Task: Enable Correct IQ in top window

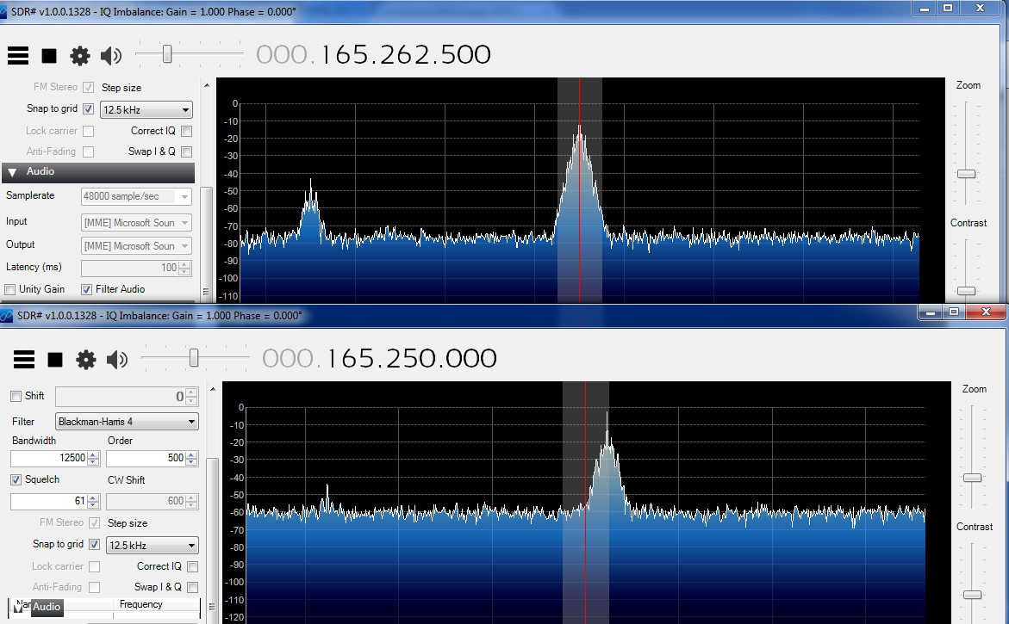Action: (x=187, y=131)
